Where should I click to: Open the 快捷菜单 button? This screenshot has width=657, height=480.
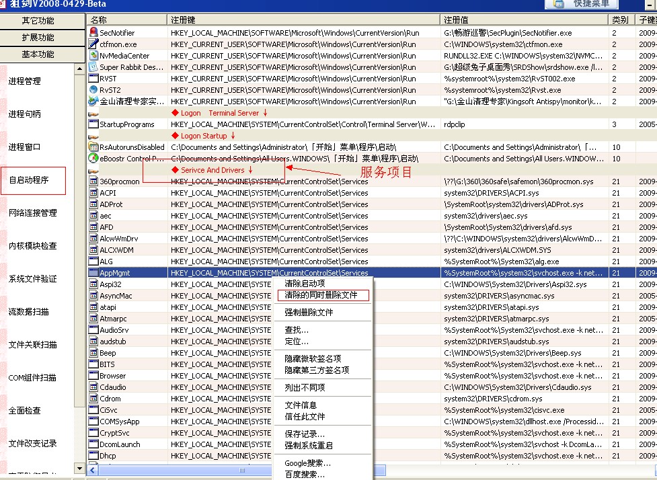coord(582,4)
